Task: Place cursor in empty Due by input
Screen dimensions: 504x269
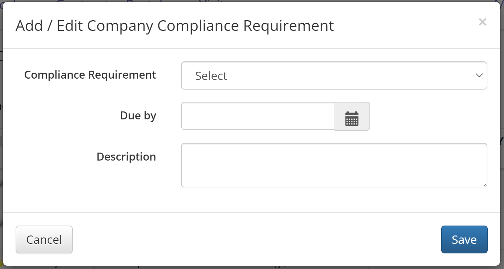Action: click(x=258, y=116)
